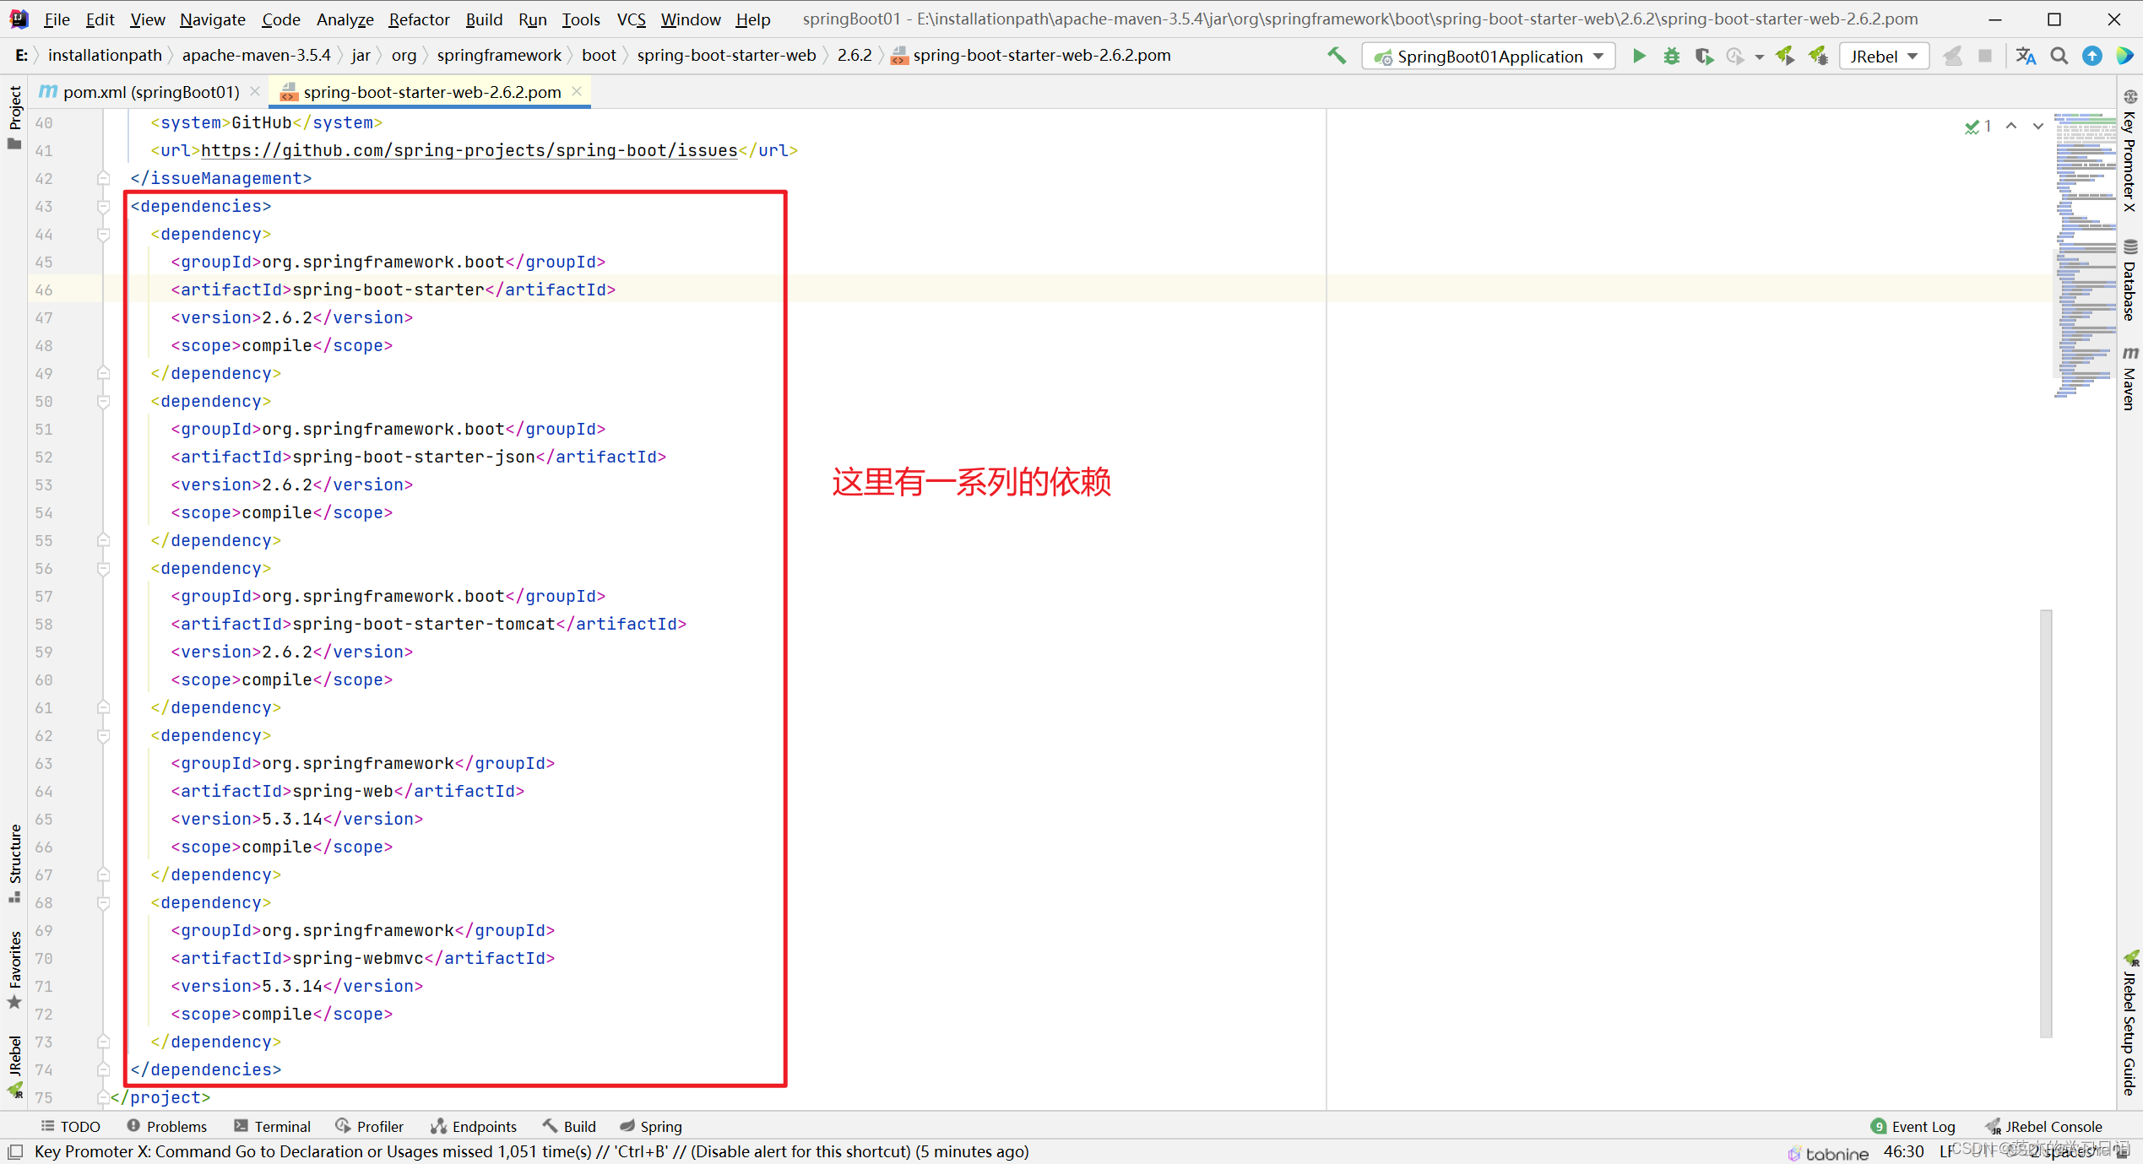
Task: Collapse the dependencies tag fold at line 43
Action: pos(103,207)
